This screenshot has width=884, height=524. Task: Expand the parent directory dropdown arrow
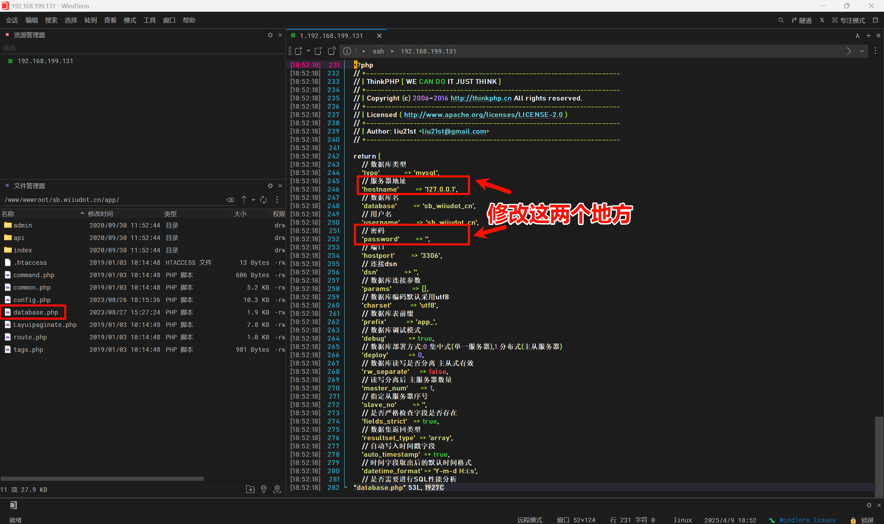pyautogui.click(x=253, y=200)
